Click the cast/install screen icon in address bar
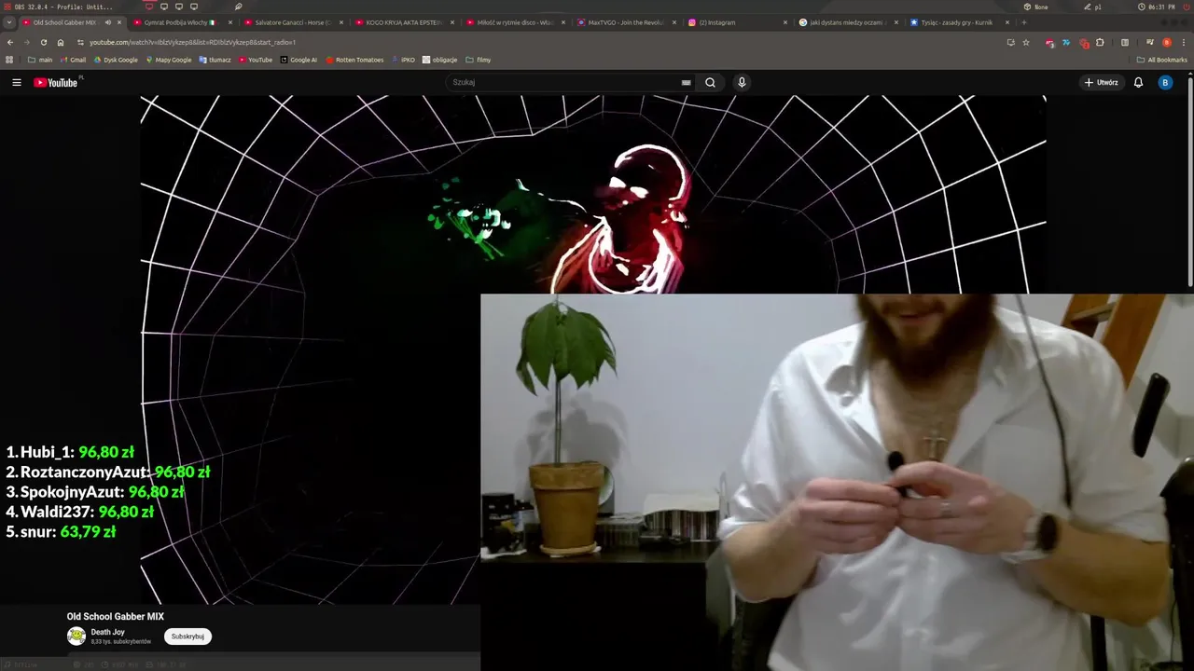 pyautogui.click(x=1010, y=42)
